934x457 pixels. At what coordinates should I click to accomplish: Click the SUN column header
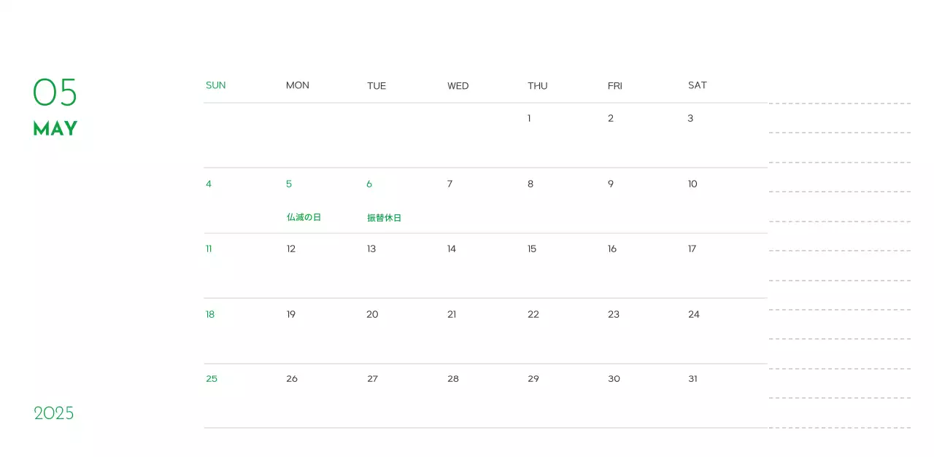click(x=215, y=85)
